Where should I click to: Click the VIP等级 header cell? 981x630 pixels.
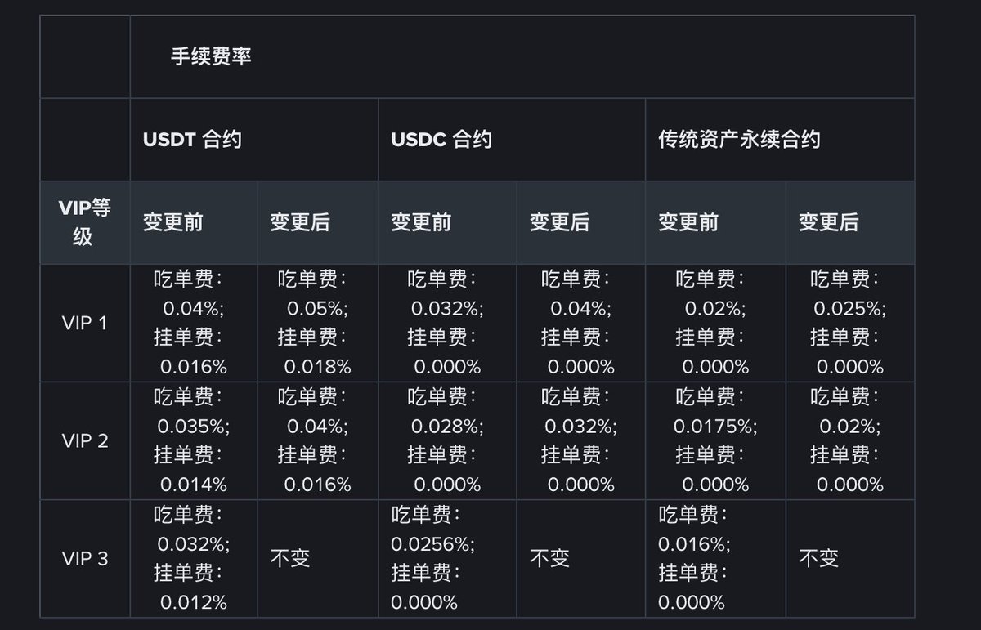(x=84, y=222)
